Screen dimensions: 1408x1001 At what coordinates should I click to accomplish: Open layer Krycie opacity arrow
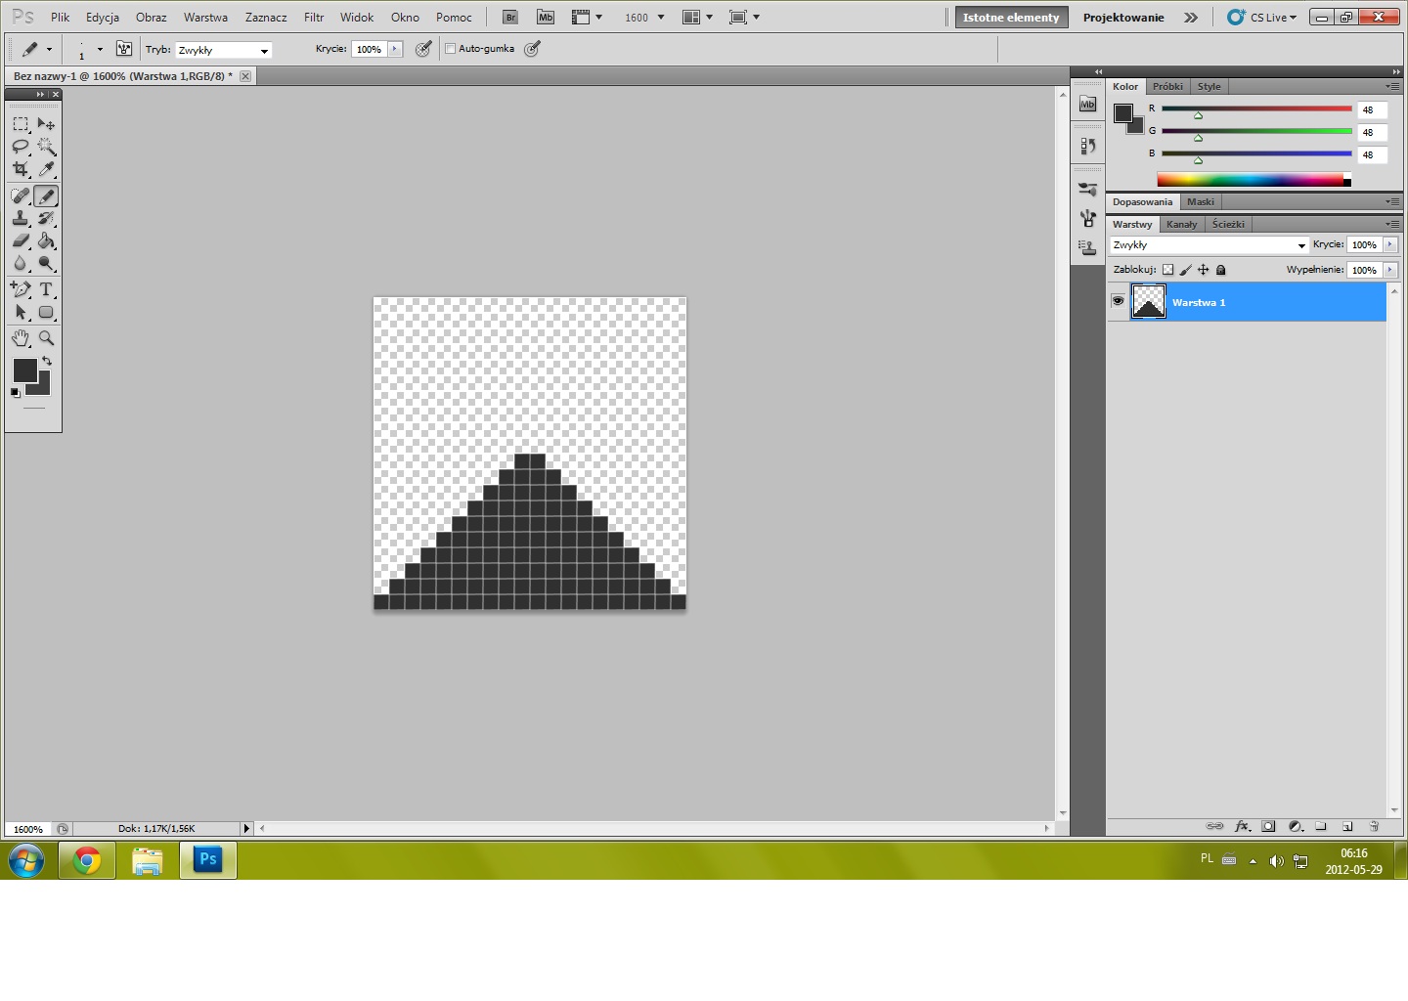pyautogui.click(x=1390, y=244)
